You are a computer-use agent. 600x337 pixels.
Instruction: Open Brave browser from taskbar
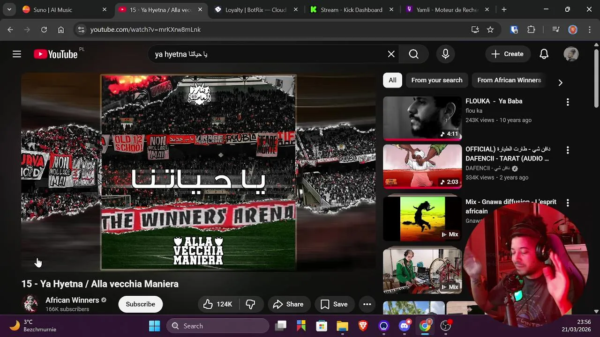pyautogui.click(x=363, y=326)
